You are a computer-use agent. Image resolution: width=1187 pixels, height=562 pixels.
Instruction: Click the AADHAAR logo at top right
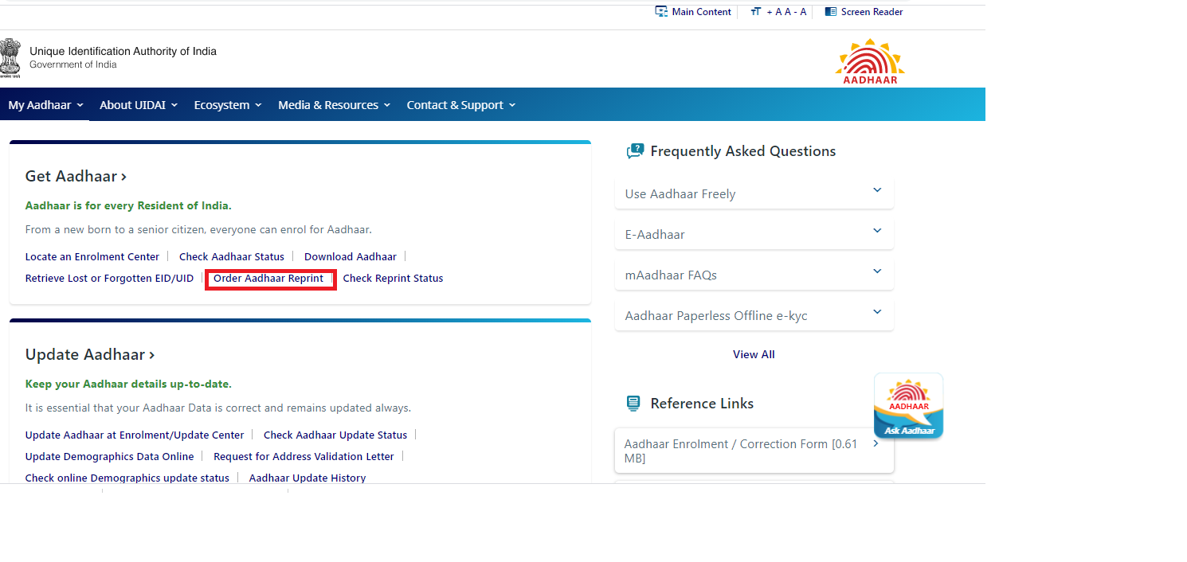(x=869, y=60)
